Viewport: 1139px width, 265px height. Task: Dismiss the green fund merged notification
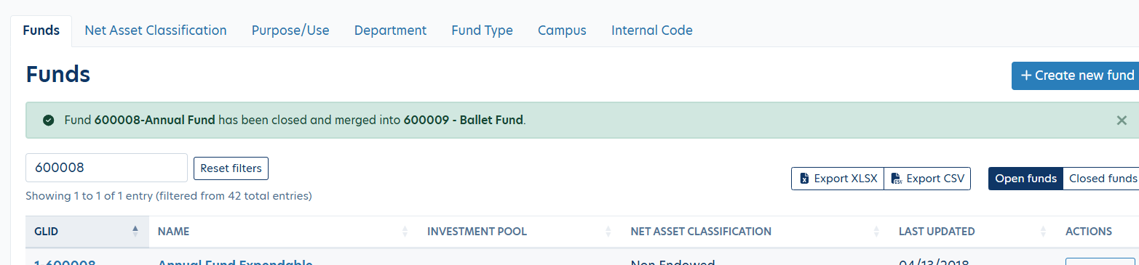point(1122,121)
